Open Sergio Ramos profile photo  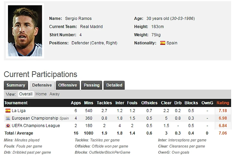coord(25,31)
